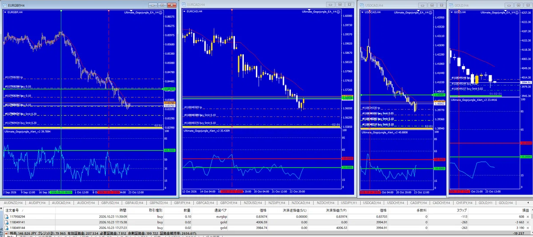Click the EA smiley face on EURCAD chart
533x237 pixels.
coord(338,12)
